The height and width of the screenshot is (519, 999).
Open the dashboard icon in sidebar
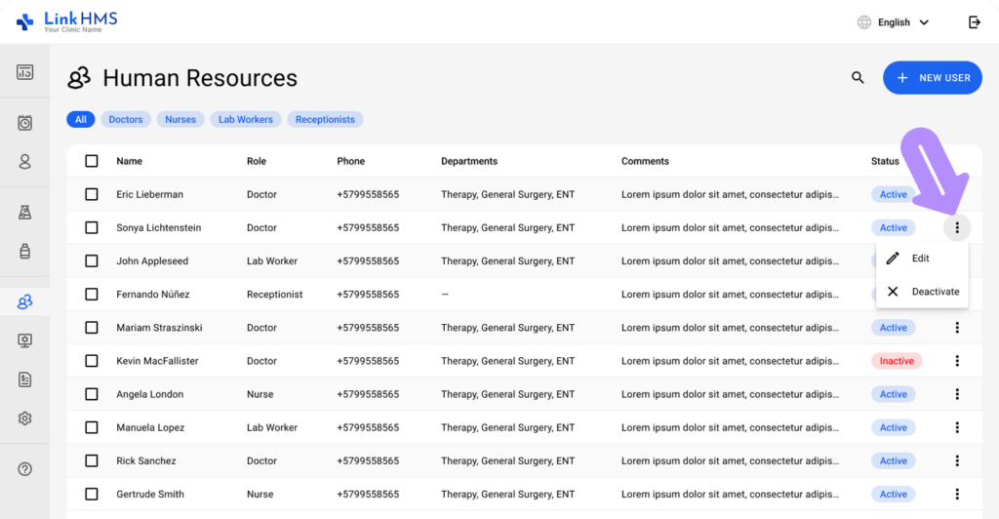pyautogui.click(x=24, y=72)
